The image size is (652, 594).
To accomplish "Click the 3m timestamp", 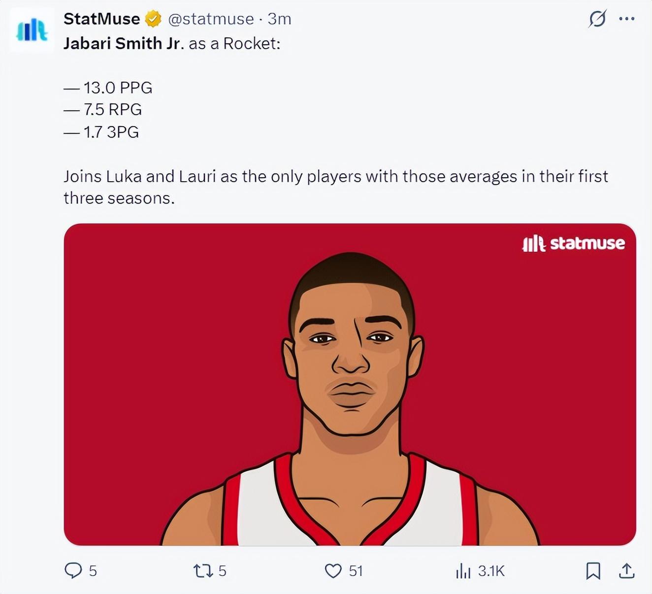I will pyautogui.click(x=279, y=19).
